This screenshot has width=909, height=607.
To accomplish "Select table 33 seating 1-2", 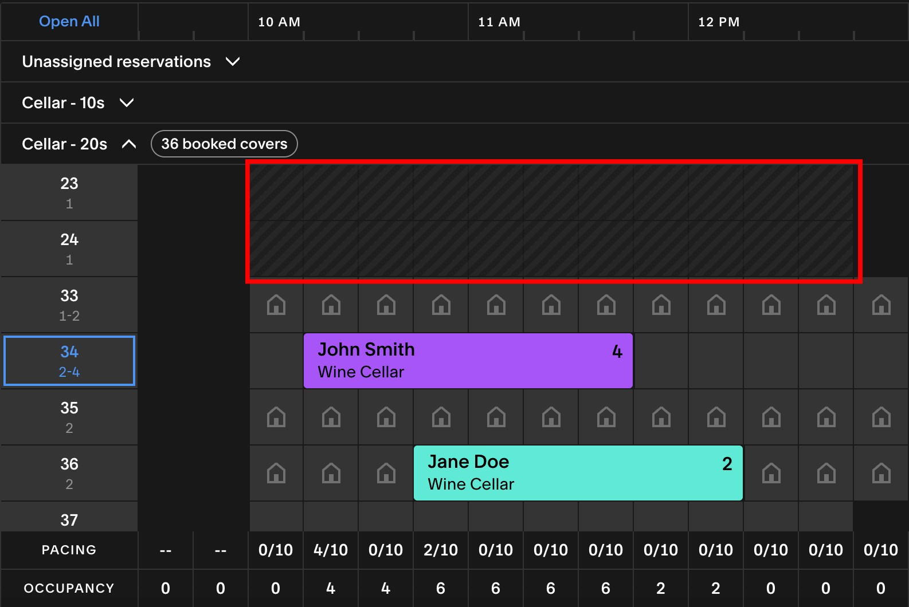I will coord(69,305).
